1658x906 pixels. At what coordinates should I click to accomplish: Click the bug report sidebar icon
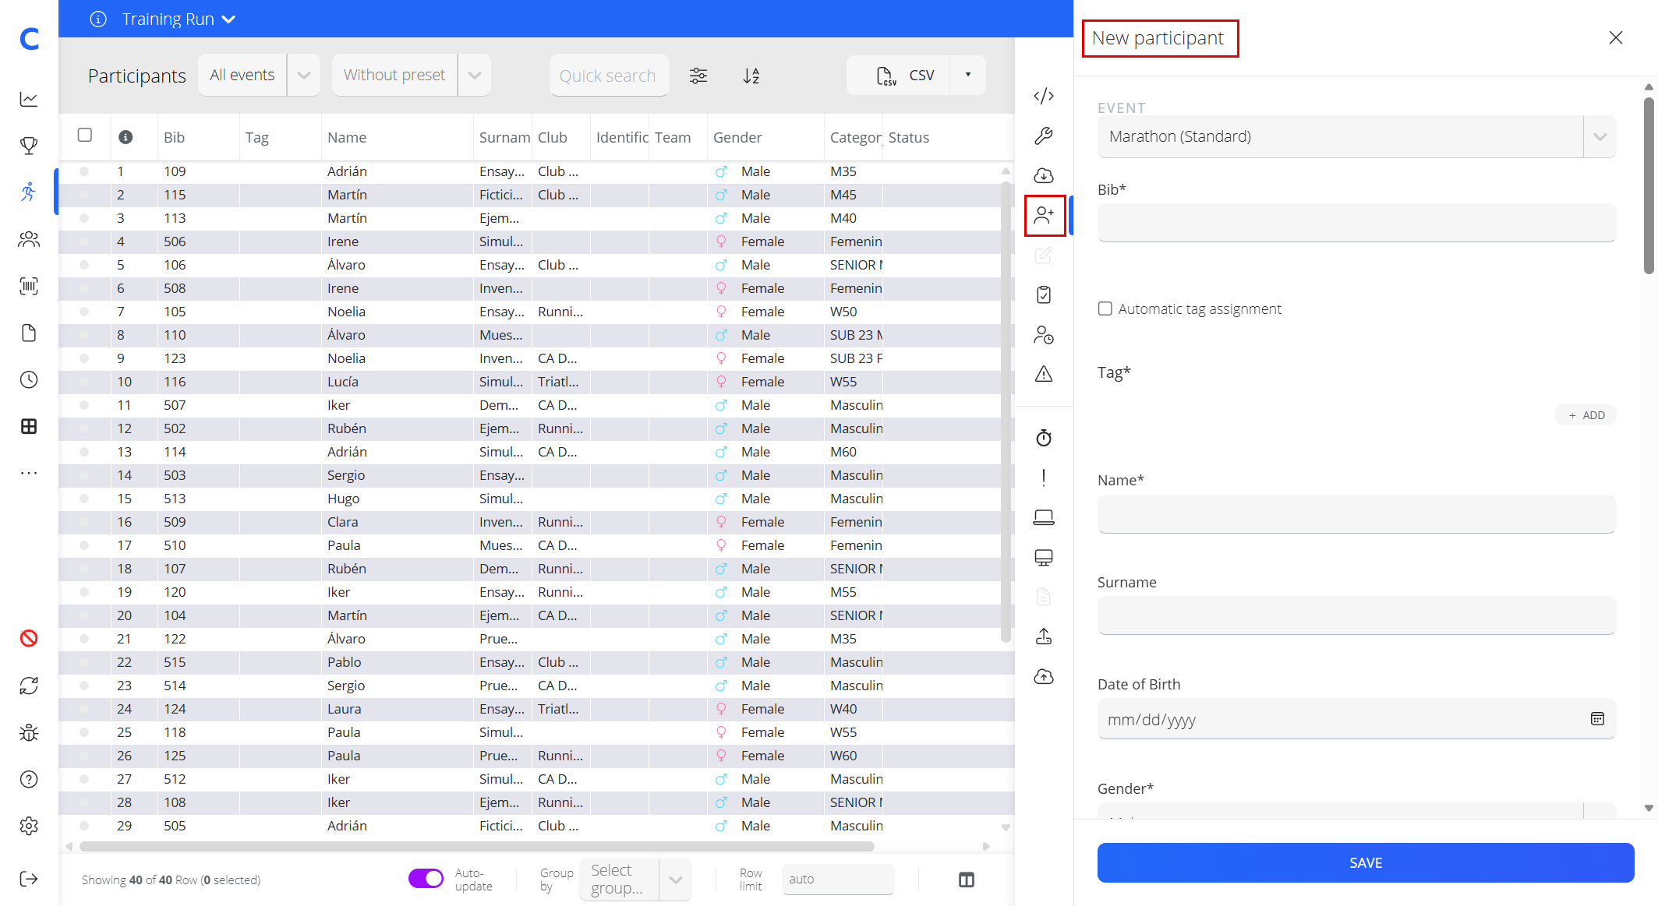(29, 732)
